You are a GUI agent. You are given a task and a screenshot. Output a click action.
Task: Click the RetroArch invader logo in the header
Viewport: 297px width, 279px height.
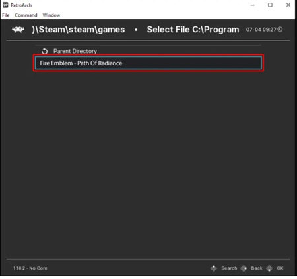pos(18,30)
